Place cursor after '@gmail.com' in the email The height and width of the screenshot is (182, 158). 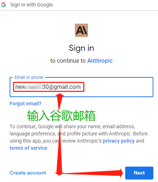(x=81, y=87)
